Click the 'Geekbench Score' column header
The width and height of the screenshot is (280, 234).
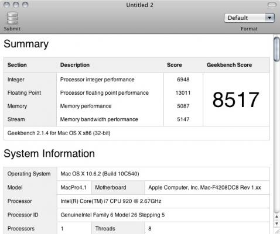[x=230, y=65]
